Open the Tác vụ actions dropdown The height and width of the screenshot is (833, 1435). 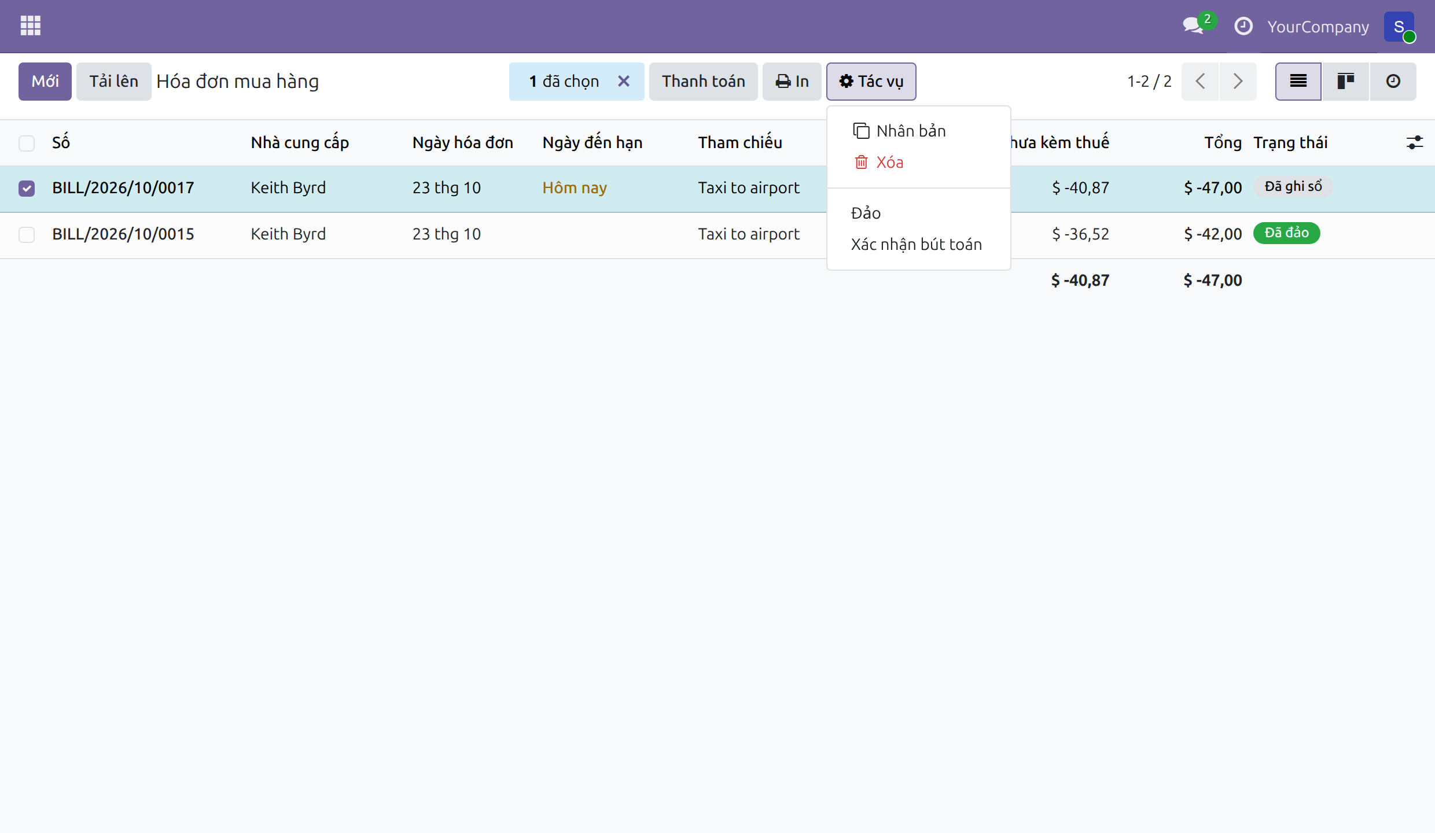click(871, 81)
